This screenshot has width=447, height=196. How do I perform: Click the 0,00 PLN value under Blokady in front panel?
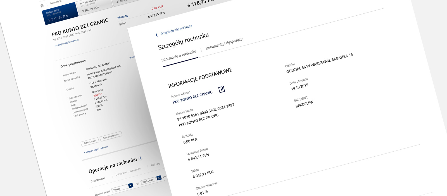tap(191, 141)
